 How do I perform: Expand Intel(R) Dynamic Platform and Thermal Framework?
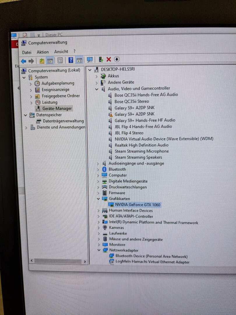98,222
